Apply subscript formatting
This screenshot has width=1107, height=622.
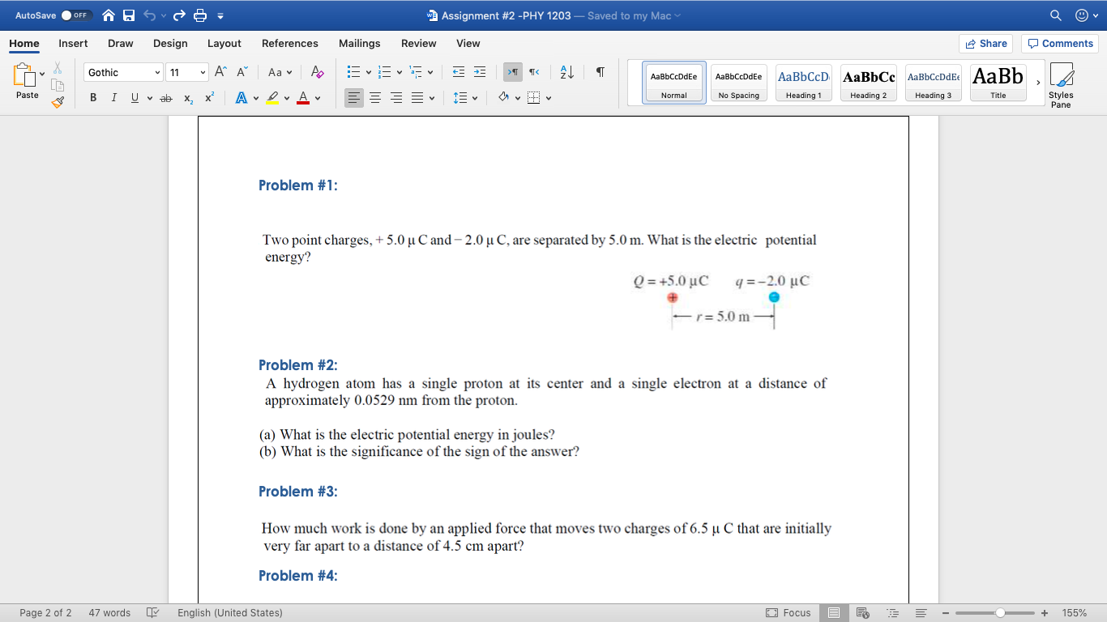(x=188, y=96)
